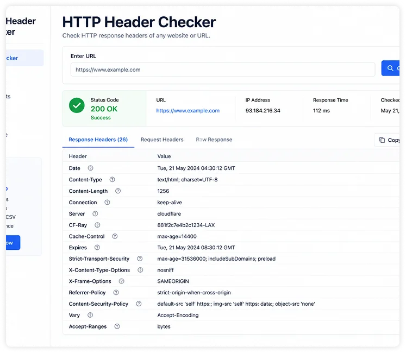This screenshot has width=406, height=353.
Task: Click the blue search button
Action: coord(390,68)
